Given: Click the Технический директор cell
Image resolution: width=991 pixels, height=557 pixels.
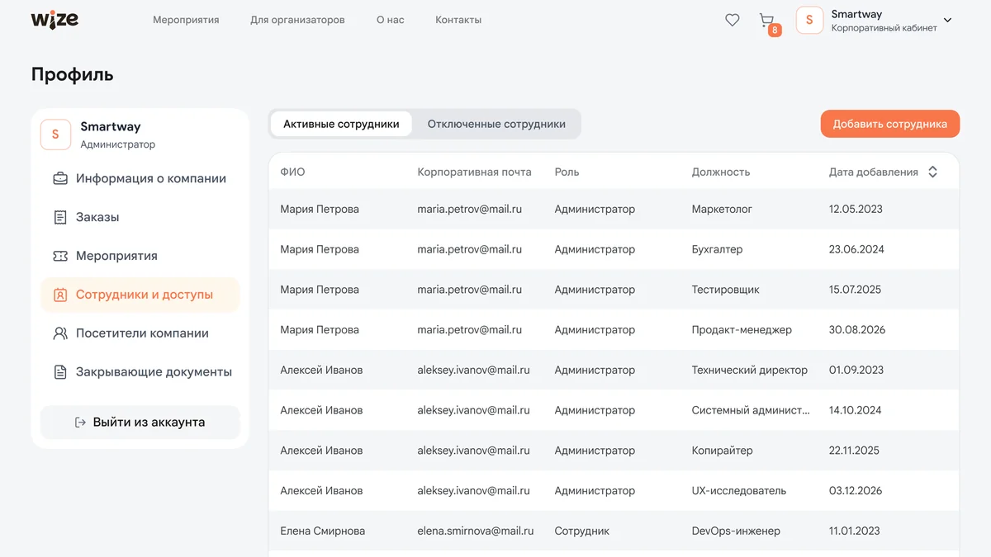Looking at the screenshot, I should coord(750,370).
